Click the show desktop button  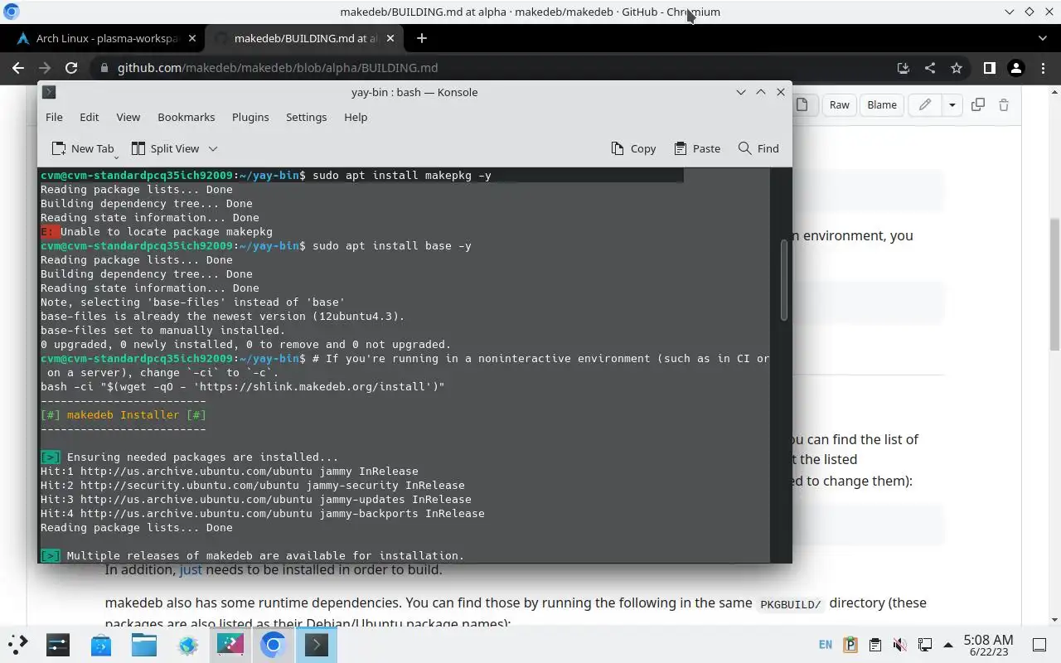pyautogui.click(x=1039, y=645)
